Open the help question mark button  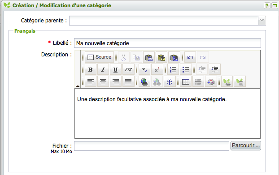[267, 6]
